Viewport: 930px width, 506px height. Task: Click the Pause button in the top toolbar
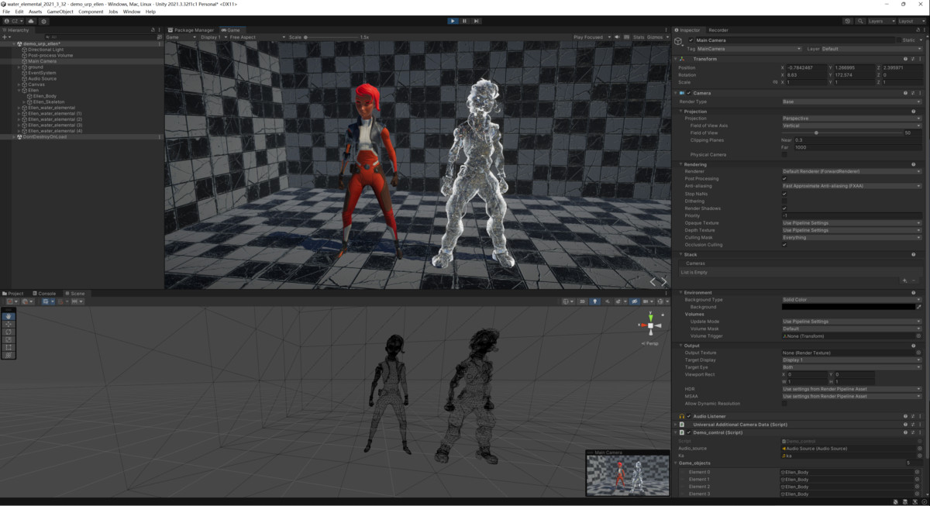pos(464,21)
